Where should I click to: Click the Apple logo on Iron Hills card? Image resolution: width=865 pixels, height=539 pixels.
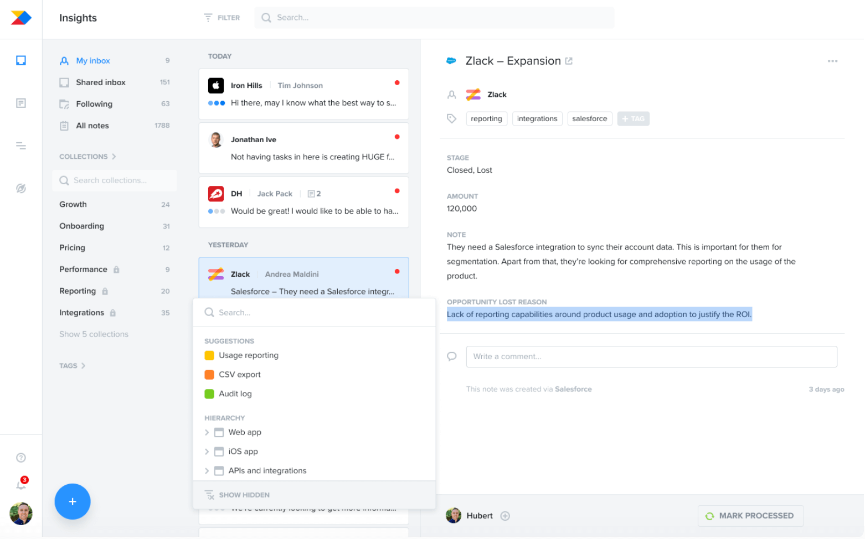tap(216, 85)
